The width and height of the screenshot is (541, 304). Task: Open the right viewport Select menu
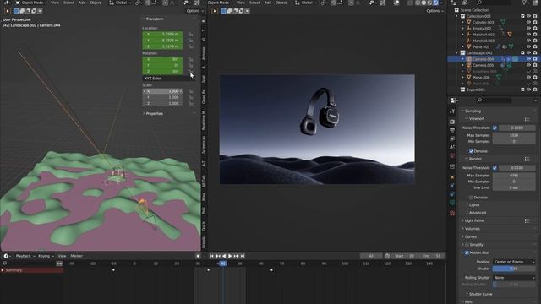[x=254, y=3]
